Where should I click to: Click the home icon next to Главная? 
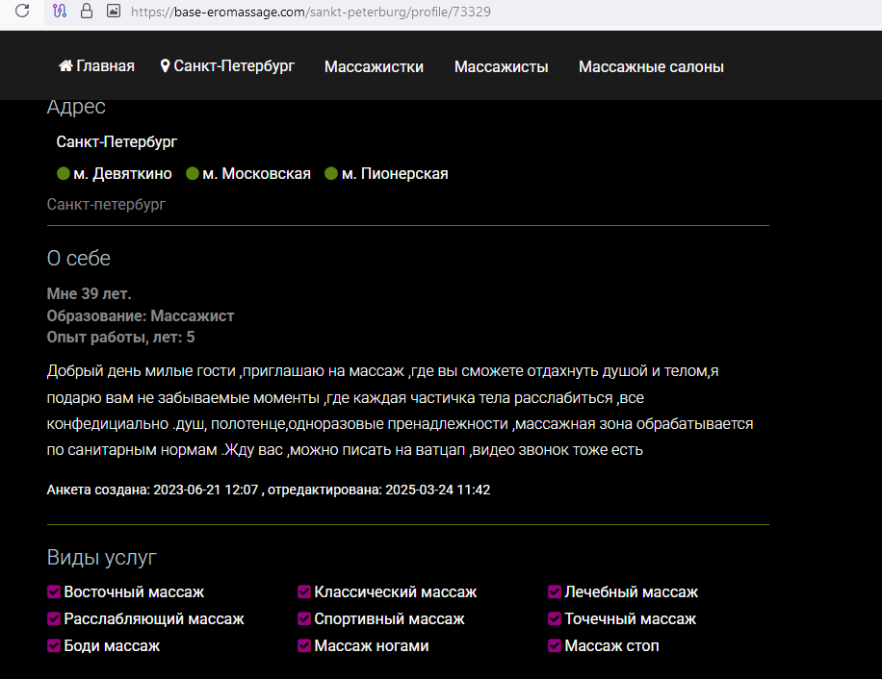tap(65, 66)
